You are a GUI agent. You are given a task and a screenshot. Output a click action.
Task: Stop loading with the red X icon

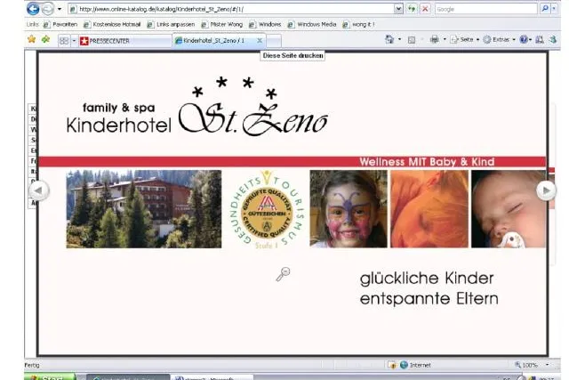click(425, 9)
